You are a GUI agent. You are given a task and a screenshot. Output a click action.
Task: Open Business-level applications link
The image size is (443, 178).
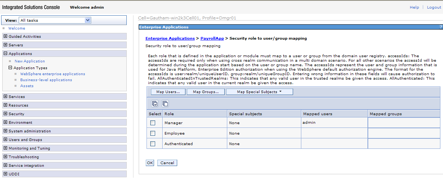(x=46, y=80)
